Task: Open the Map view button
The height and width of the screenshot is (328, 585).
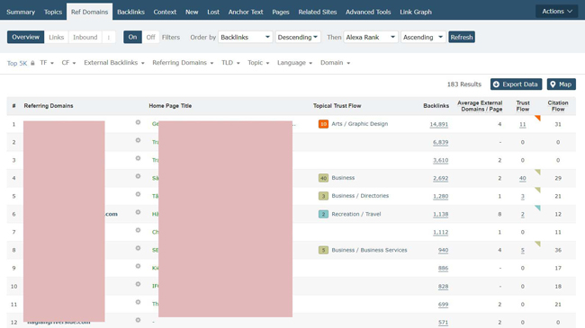Action: [x=561, y=84]
